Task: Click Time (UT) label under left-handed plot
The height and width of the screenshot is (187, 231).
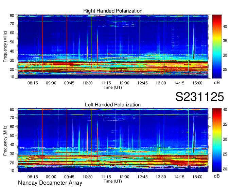Action: click(113, 181)
